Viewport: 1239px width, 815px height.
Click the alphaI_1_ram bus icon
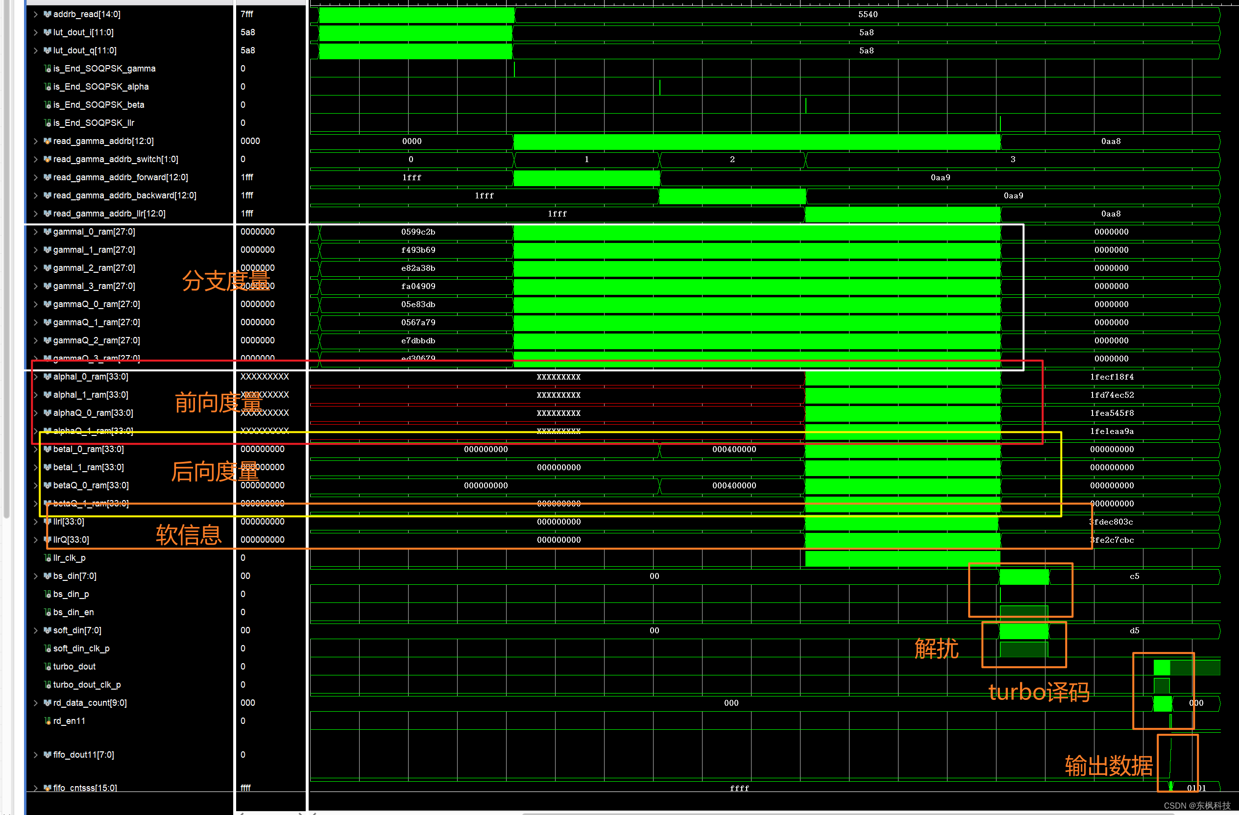click(x=48, y=395)
